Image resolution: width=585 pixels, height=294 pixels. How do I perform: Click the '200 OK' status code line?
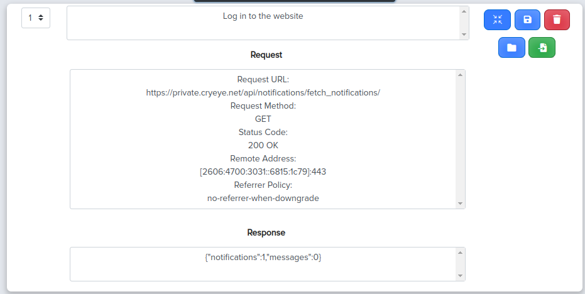(263, 145)
